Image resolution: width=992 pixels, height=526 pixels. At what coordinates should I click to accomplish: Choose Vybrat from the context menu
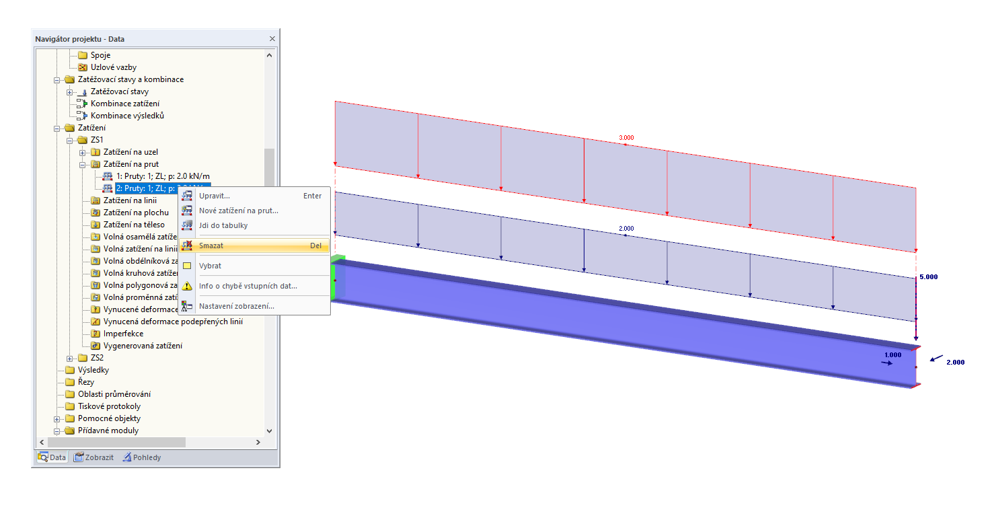pyautogui.click(x=254, y=266)
